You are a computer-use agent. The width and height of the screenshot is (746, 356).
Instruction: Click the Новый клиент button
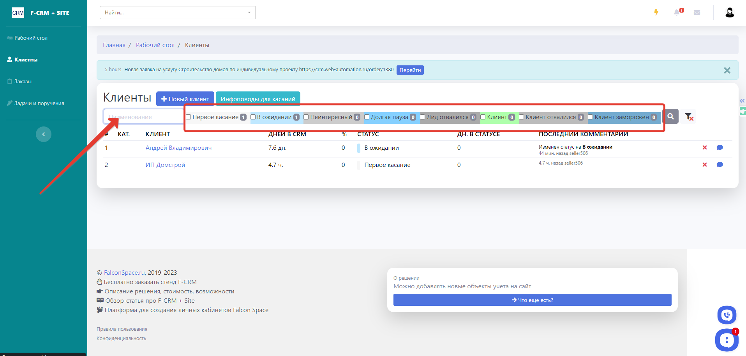[185, 99]
